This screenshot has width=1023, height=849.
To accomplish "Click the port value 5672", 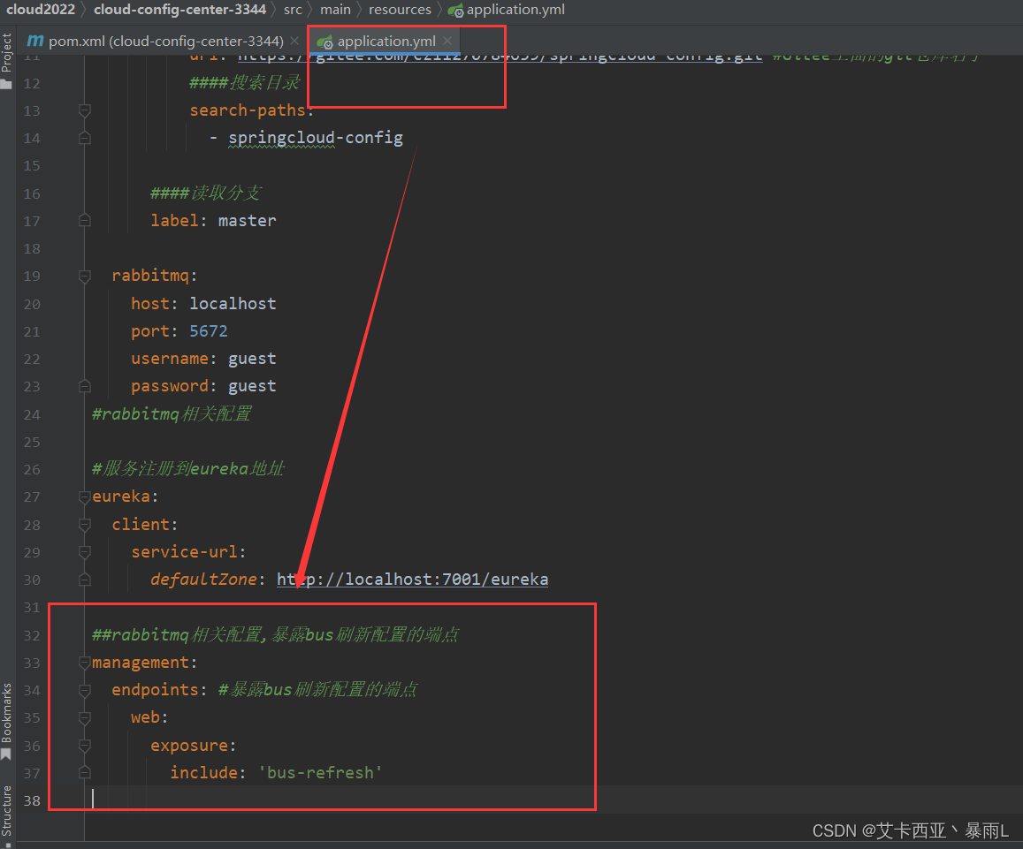I will pos(209,331).
